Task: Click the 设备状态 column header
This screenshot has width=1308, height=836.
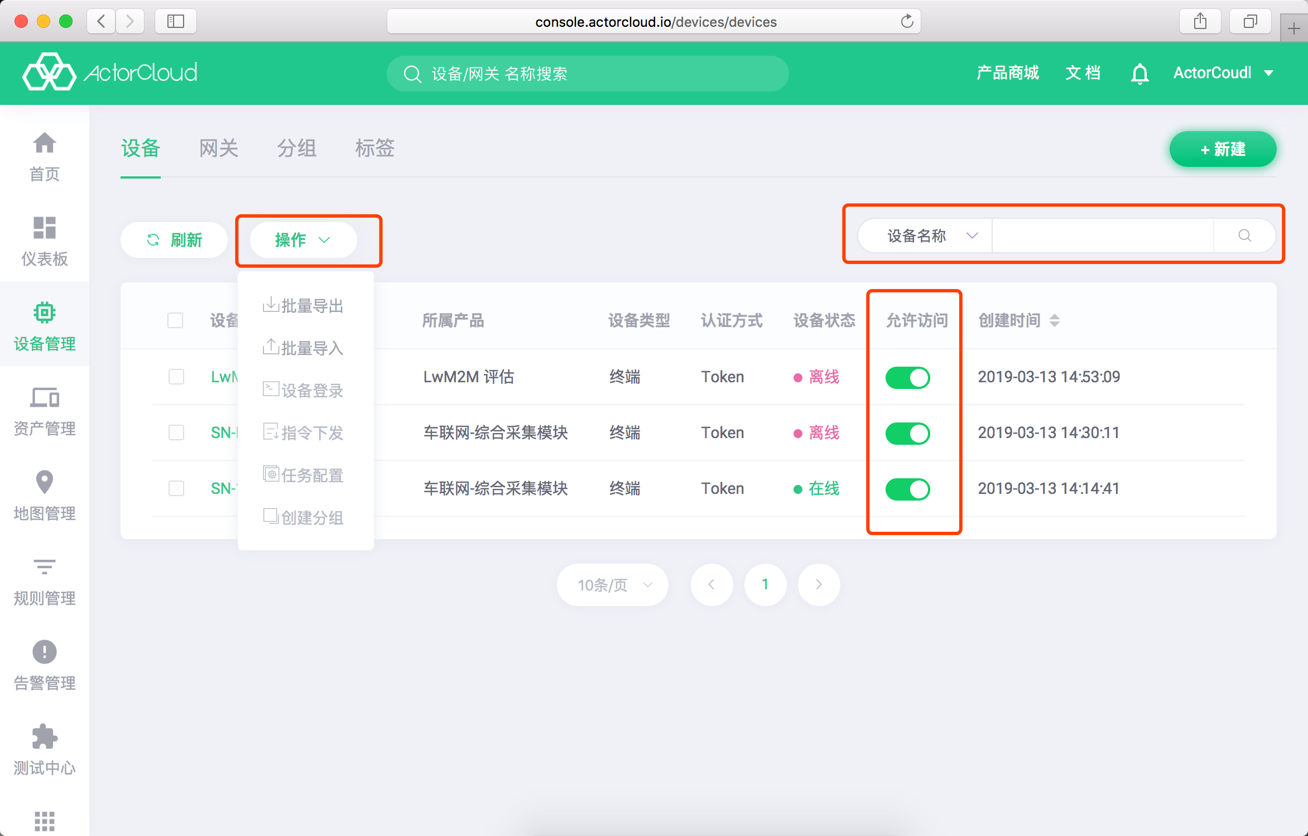Action: (x=824, y=320)
